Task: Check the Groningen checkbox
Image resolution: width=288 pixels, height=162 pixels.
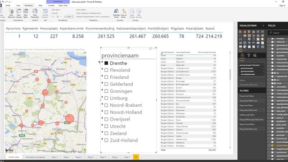Action: (106, 91)
